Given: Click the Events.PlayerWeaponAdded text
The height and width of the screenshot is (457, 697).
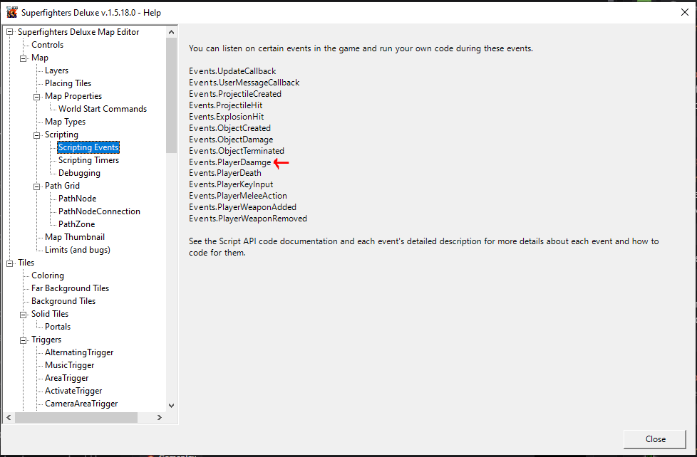Looking at the screenshot, I should 243,207.
